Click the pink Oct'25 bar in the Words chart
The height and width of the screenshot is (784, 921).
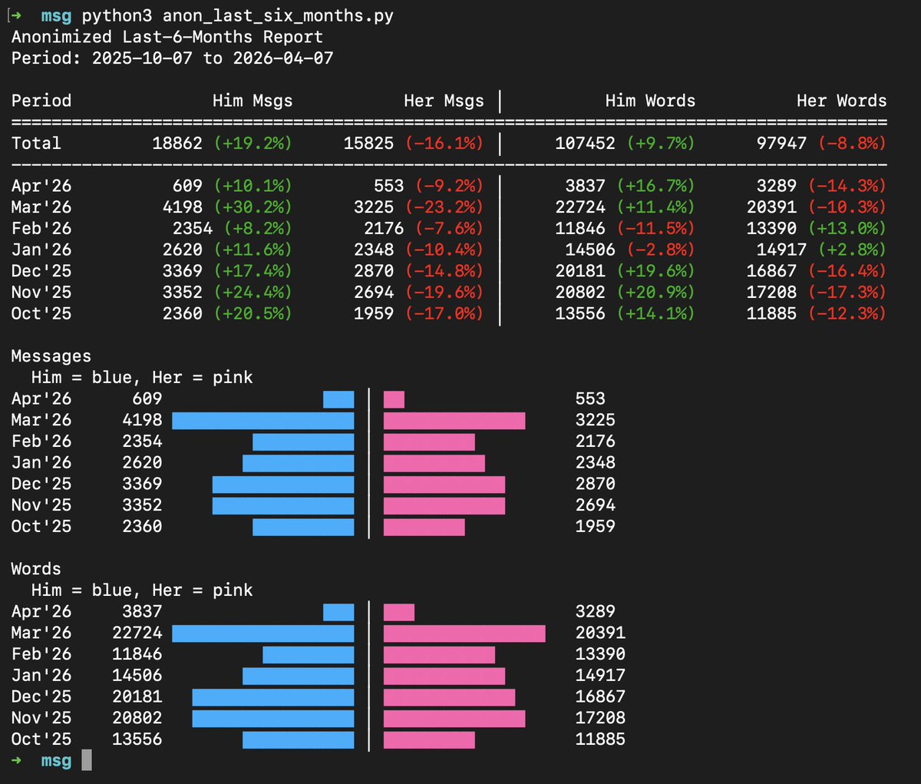click(429, 739)
